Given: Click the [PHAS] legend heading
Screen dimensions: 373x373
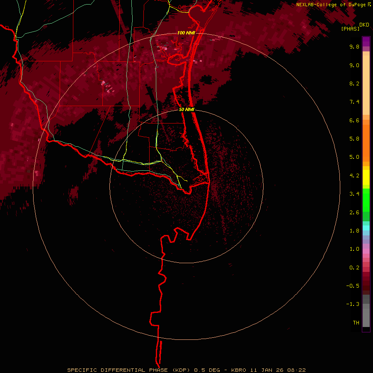Looking at the screenshot, I should pos(350,29).
